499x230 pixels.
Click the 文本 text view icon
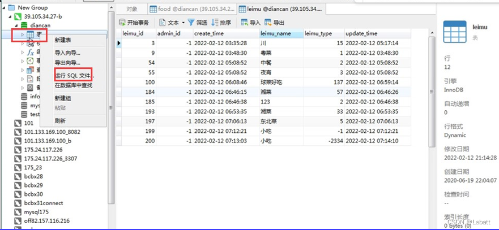pyautogui.click(x=163, y=23)
